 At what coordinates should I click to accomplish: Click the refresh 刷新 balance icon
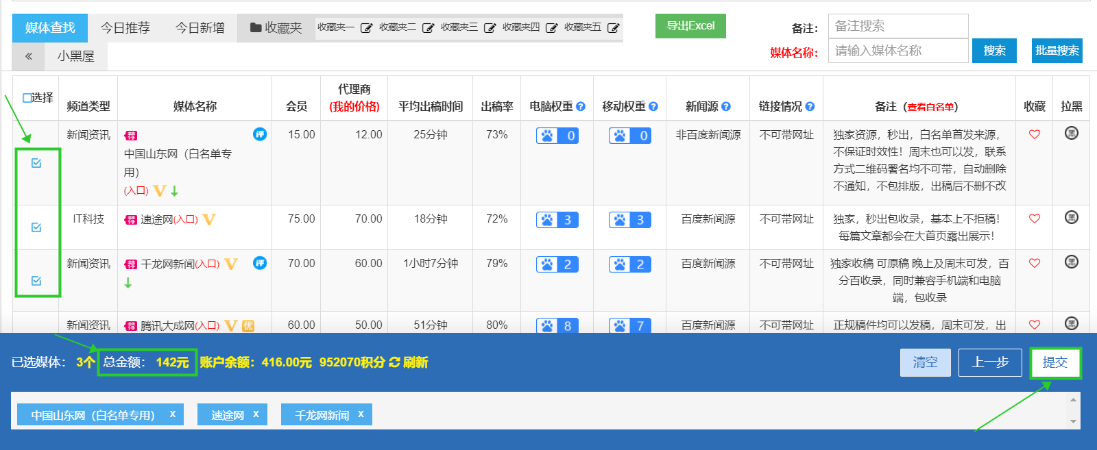click(x=394, y=362)
